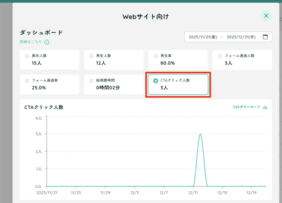Click the 0時間02分 value
The width and height of the screenshot is (282, 203).
pos(108,88)
